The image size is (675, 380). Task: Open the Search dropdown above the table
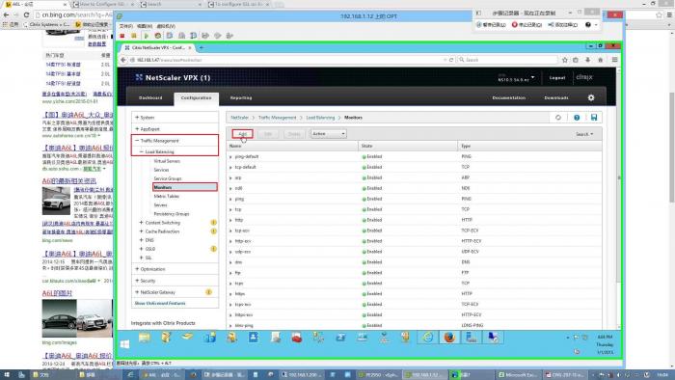584,134
